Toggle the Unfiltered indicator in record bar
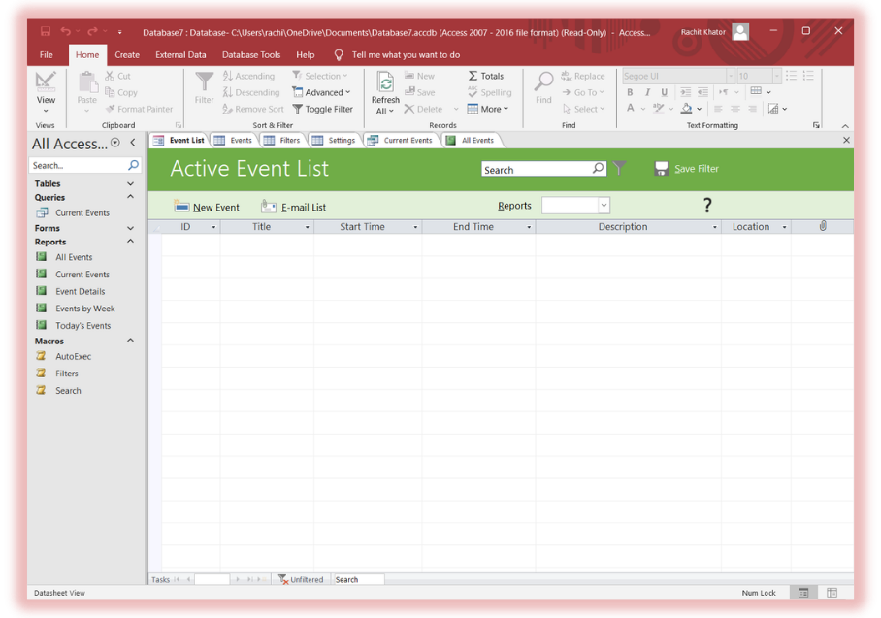 [301, 579]
